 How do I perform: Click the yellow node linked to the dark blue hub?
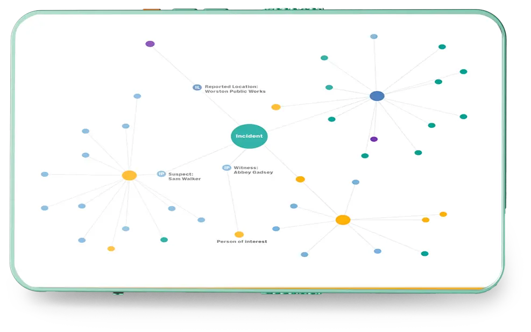pyautogui.click(x=276, y=107)
